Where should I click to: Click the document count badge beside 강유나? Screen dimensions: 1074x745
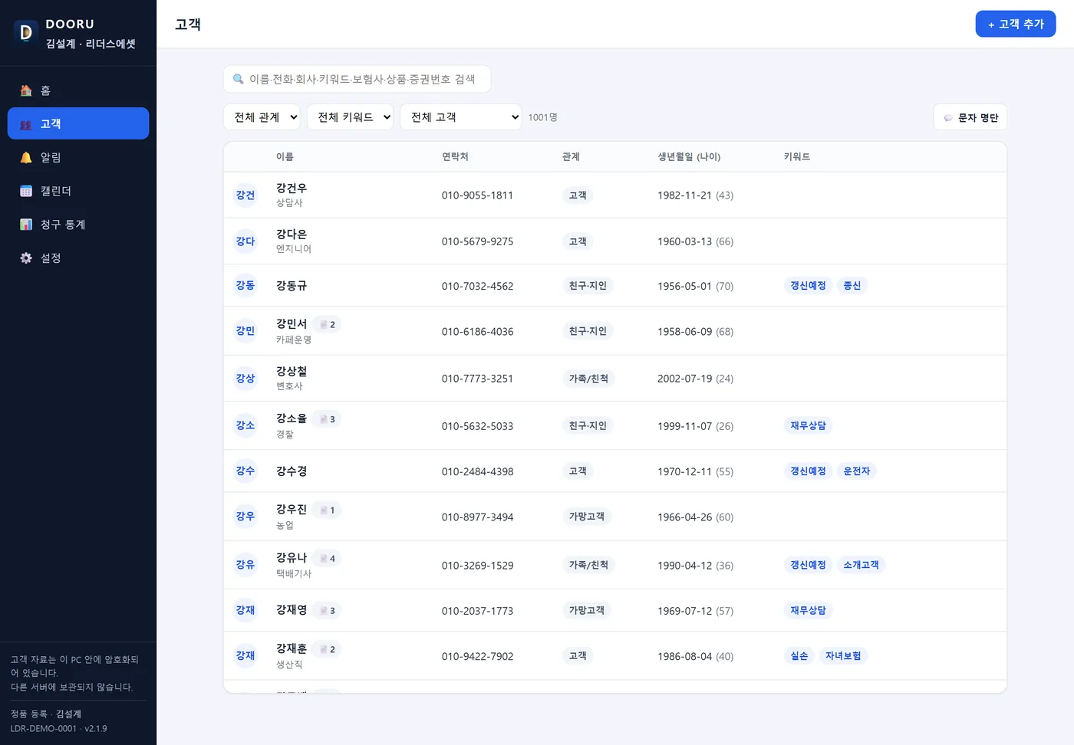click(327, 559)
